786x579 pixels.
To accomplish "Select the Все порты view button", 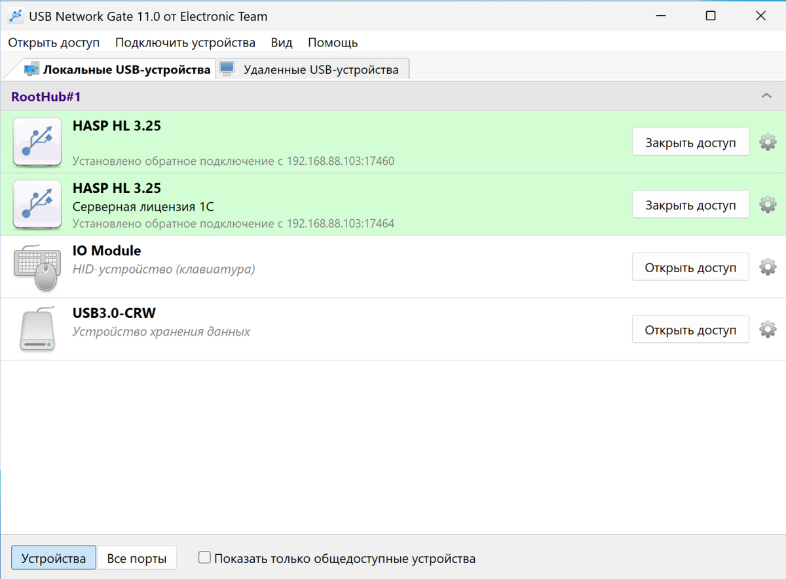I will (137, 558).
